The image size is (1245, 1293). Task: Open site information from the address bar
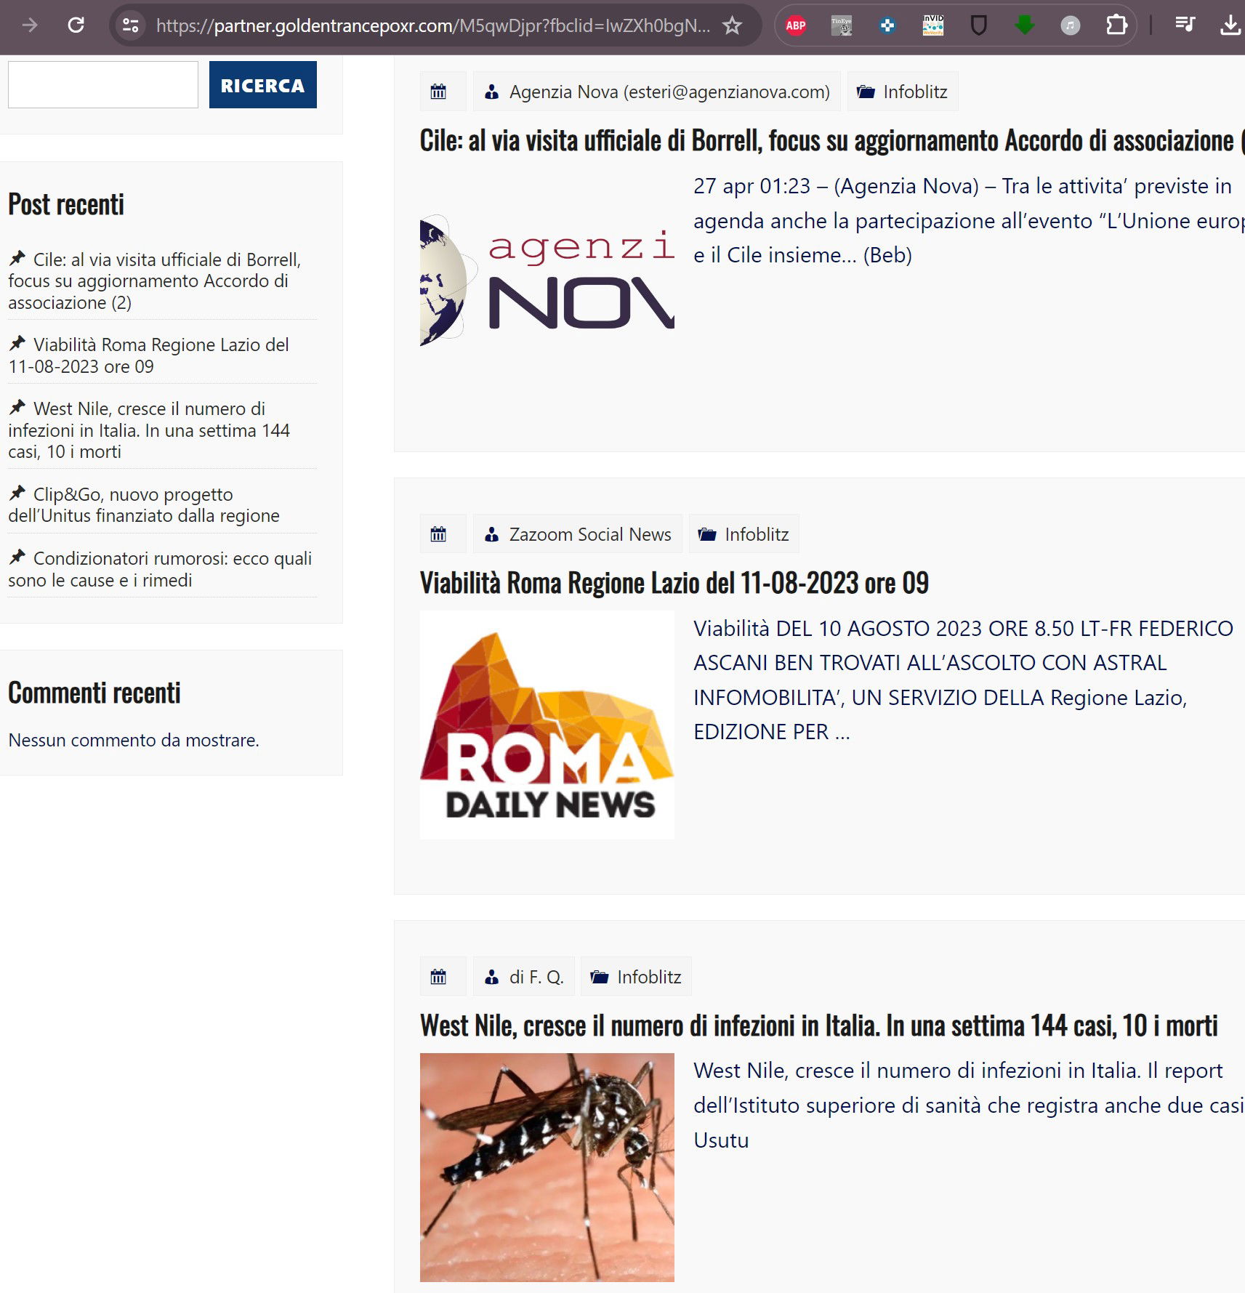point(131,25)
